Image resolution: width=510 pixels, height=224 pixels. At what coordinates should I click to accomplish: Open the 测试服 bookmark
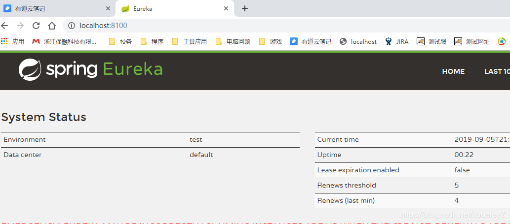click(x=432, y=41)
